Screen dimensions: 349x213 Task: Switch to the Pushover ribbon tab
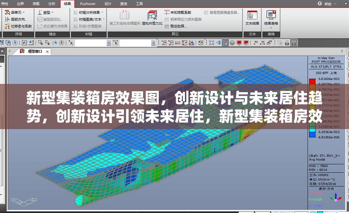coord(88,3)
